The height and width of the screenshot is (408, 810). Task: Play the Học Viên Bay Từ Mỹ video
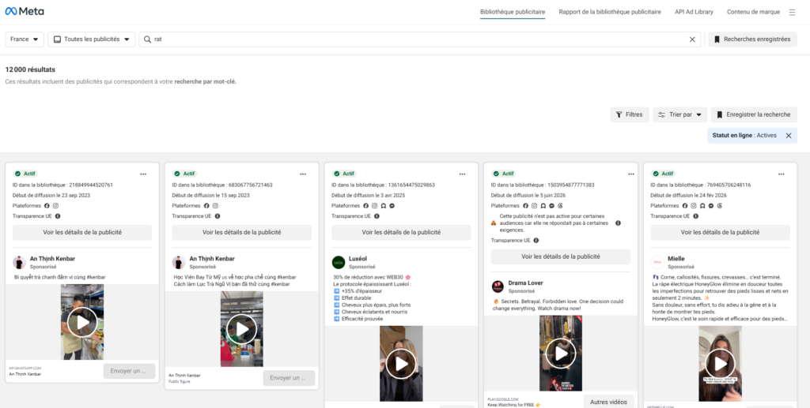[242, 329]
